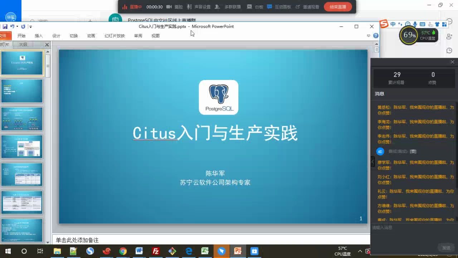Screen dimensions: 458x258
Task: Open the 切换 transitions ribbon tab
Action: (74, 36)
